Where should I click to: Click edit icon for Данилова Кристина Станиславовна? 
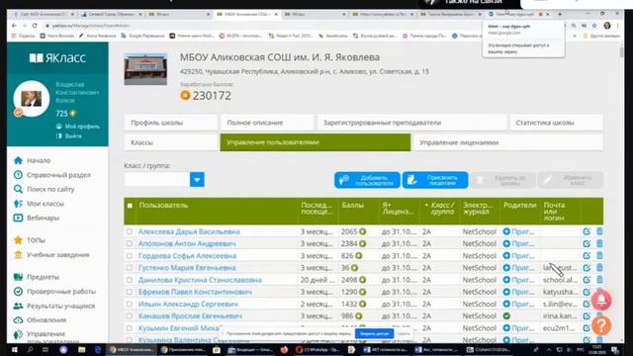click(587, 280)
